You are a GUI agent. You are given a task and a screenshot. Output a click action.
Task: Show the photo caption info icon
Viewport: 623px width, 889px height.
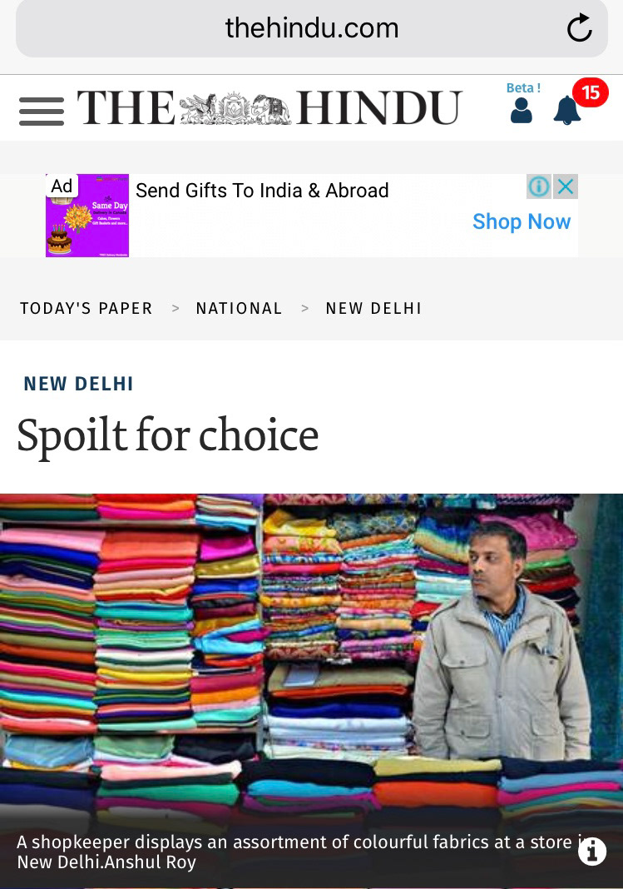pos(592,852)
